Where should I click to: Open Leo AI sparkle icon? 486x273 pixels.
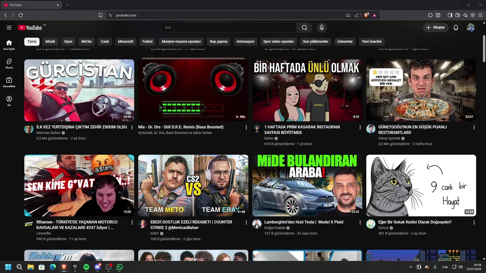(x=465, y=15)
